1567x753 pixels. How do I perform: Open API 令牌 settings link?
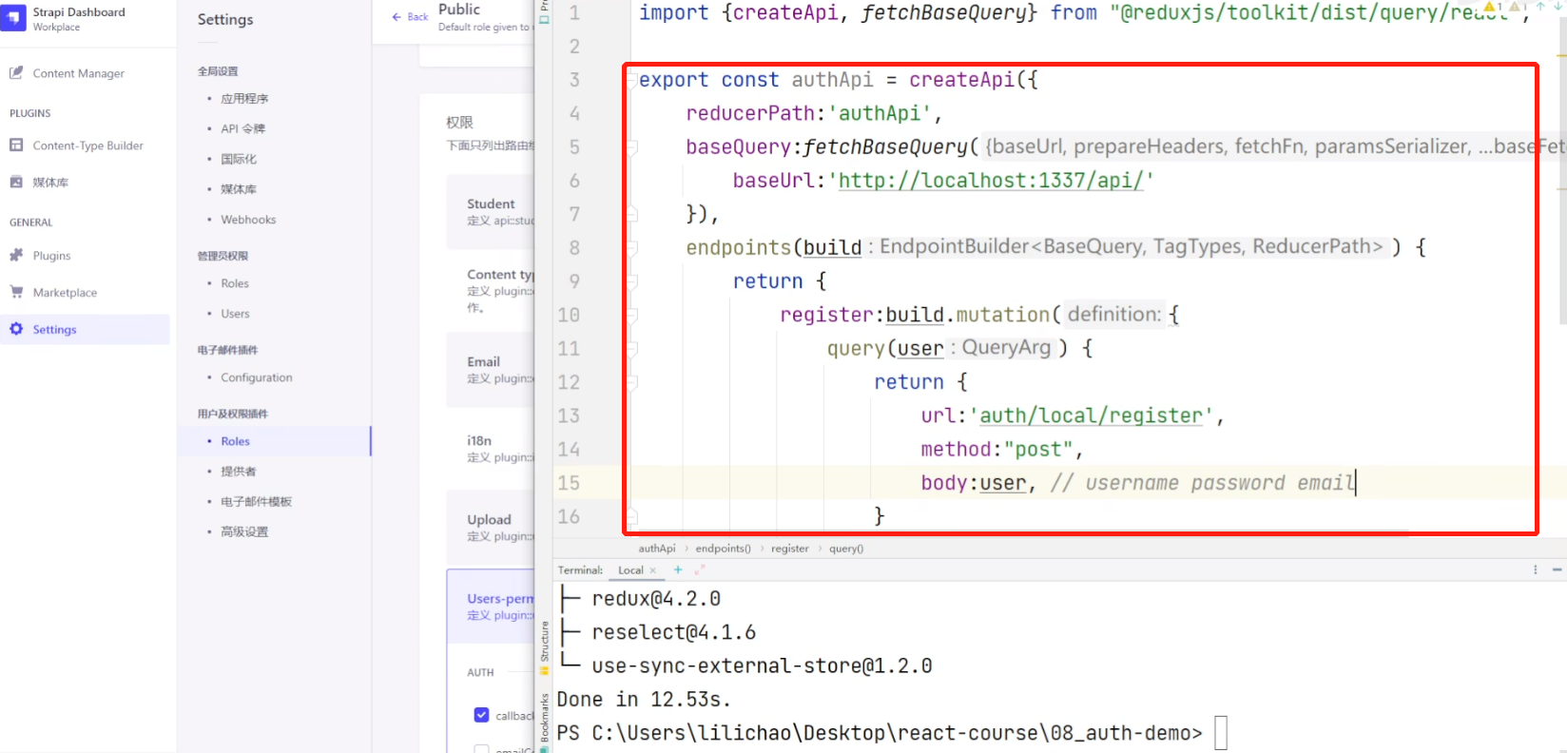tap(243, 128)
